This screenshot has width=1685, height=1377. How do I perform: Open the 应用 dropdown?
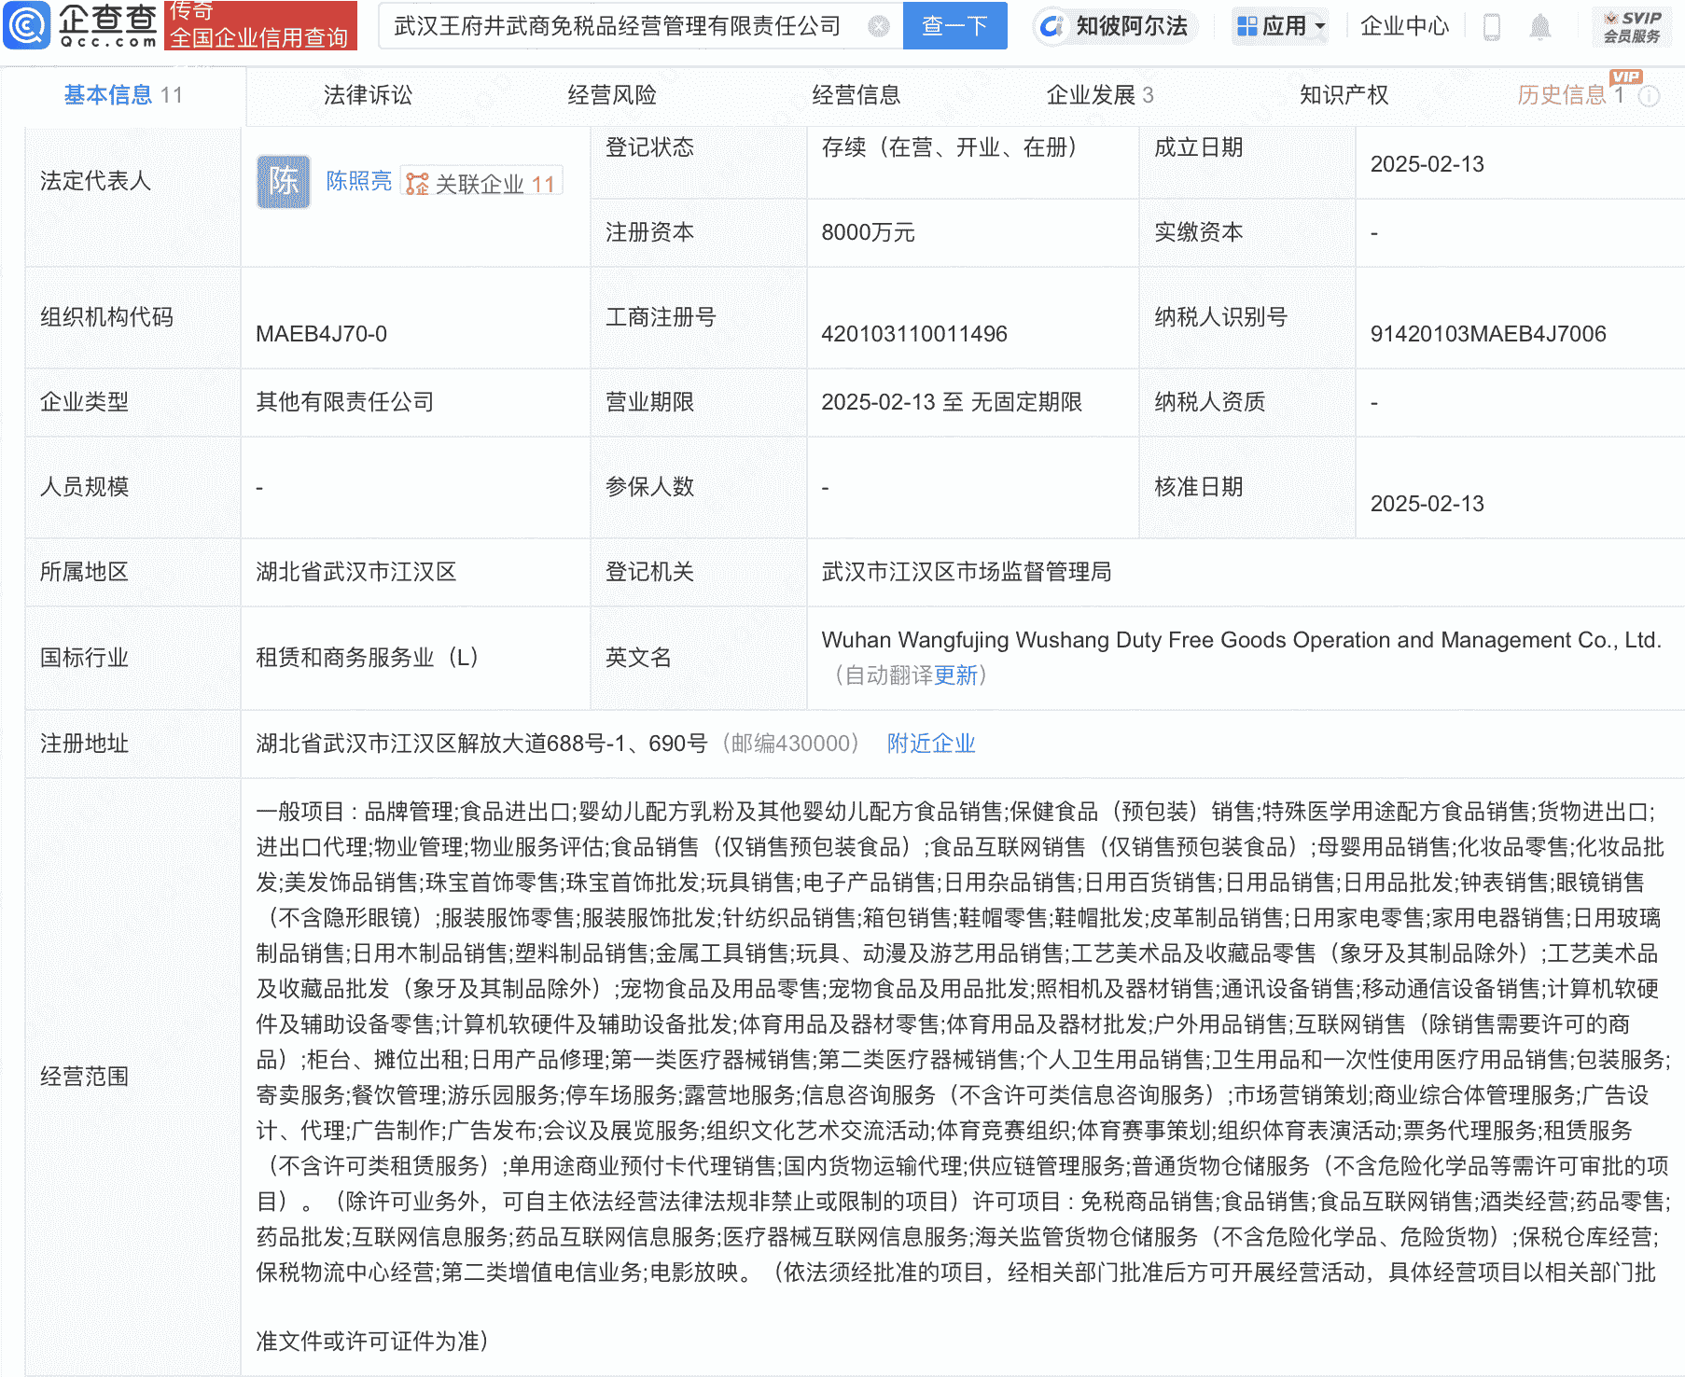click(1280, 26)
